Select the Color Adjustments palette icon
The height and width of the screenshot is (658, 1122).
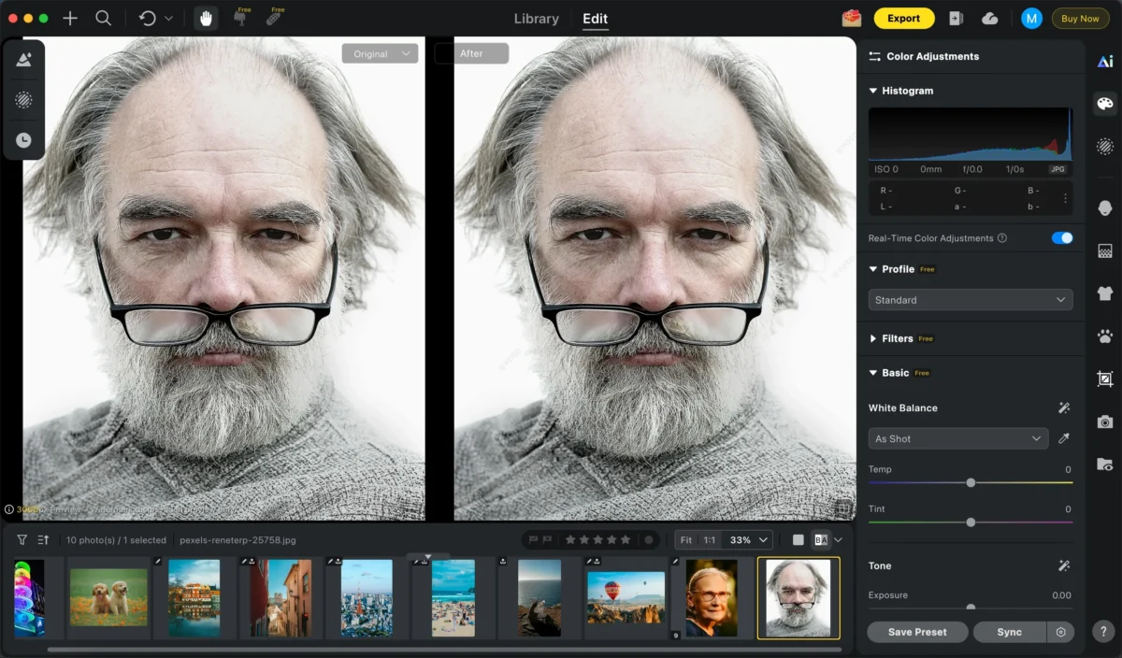1105,103
